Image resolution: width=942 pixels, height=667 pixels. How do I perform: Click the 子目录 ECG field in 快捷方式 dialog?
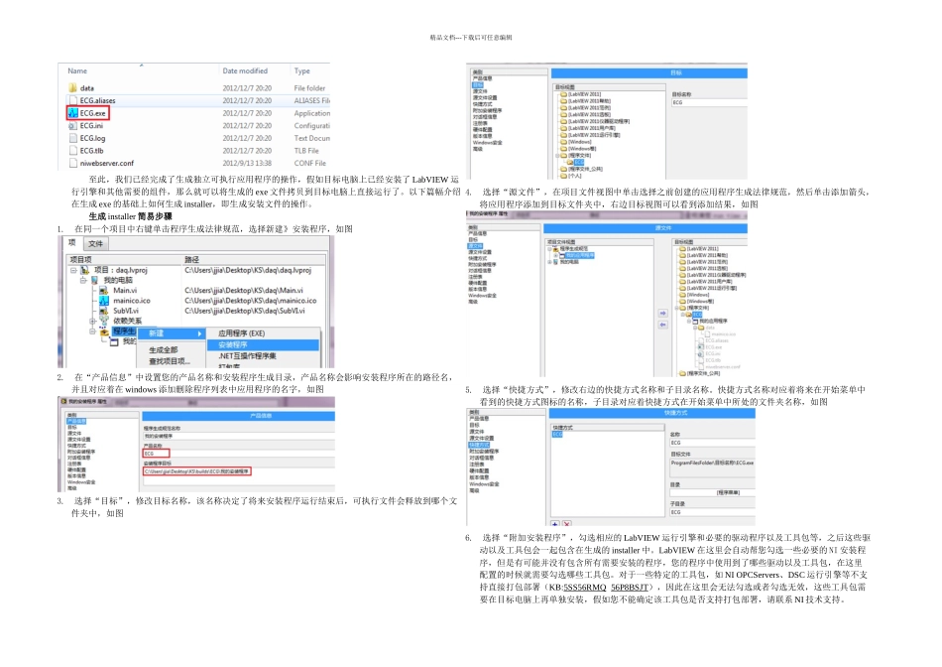click(713, 512)
